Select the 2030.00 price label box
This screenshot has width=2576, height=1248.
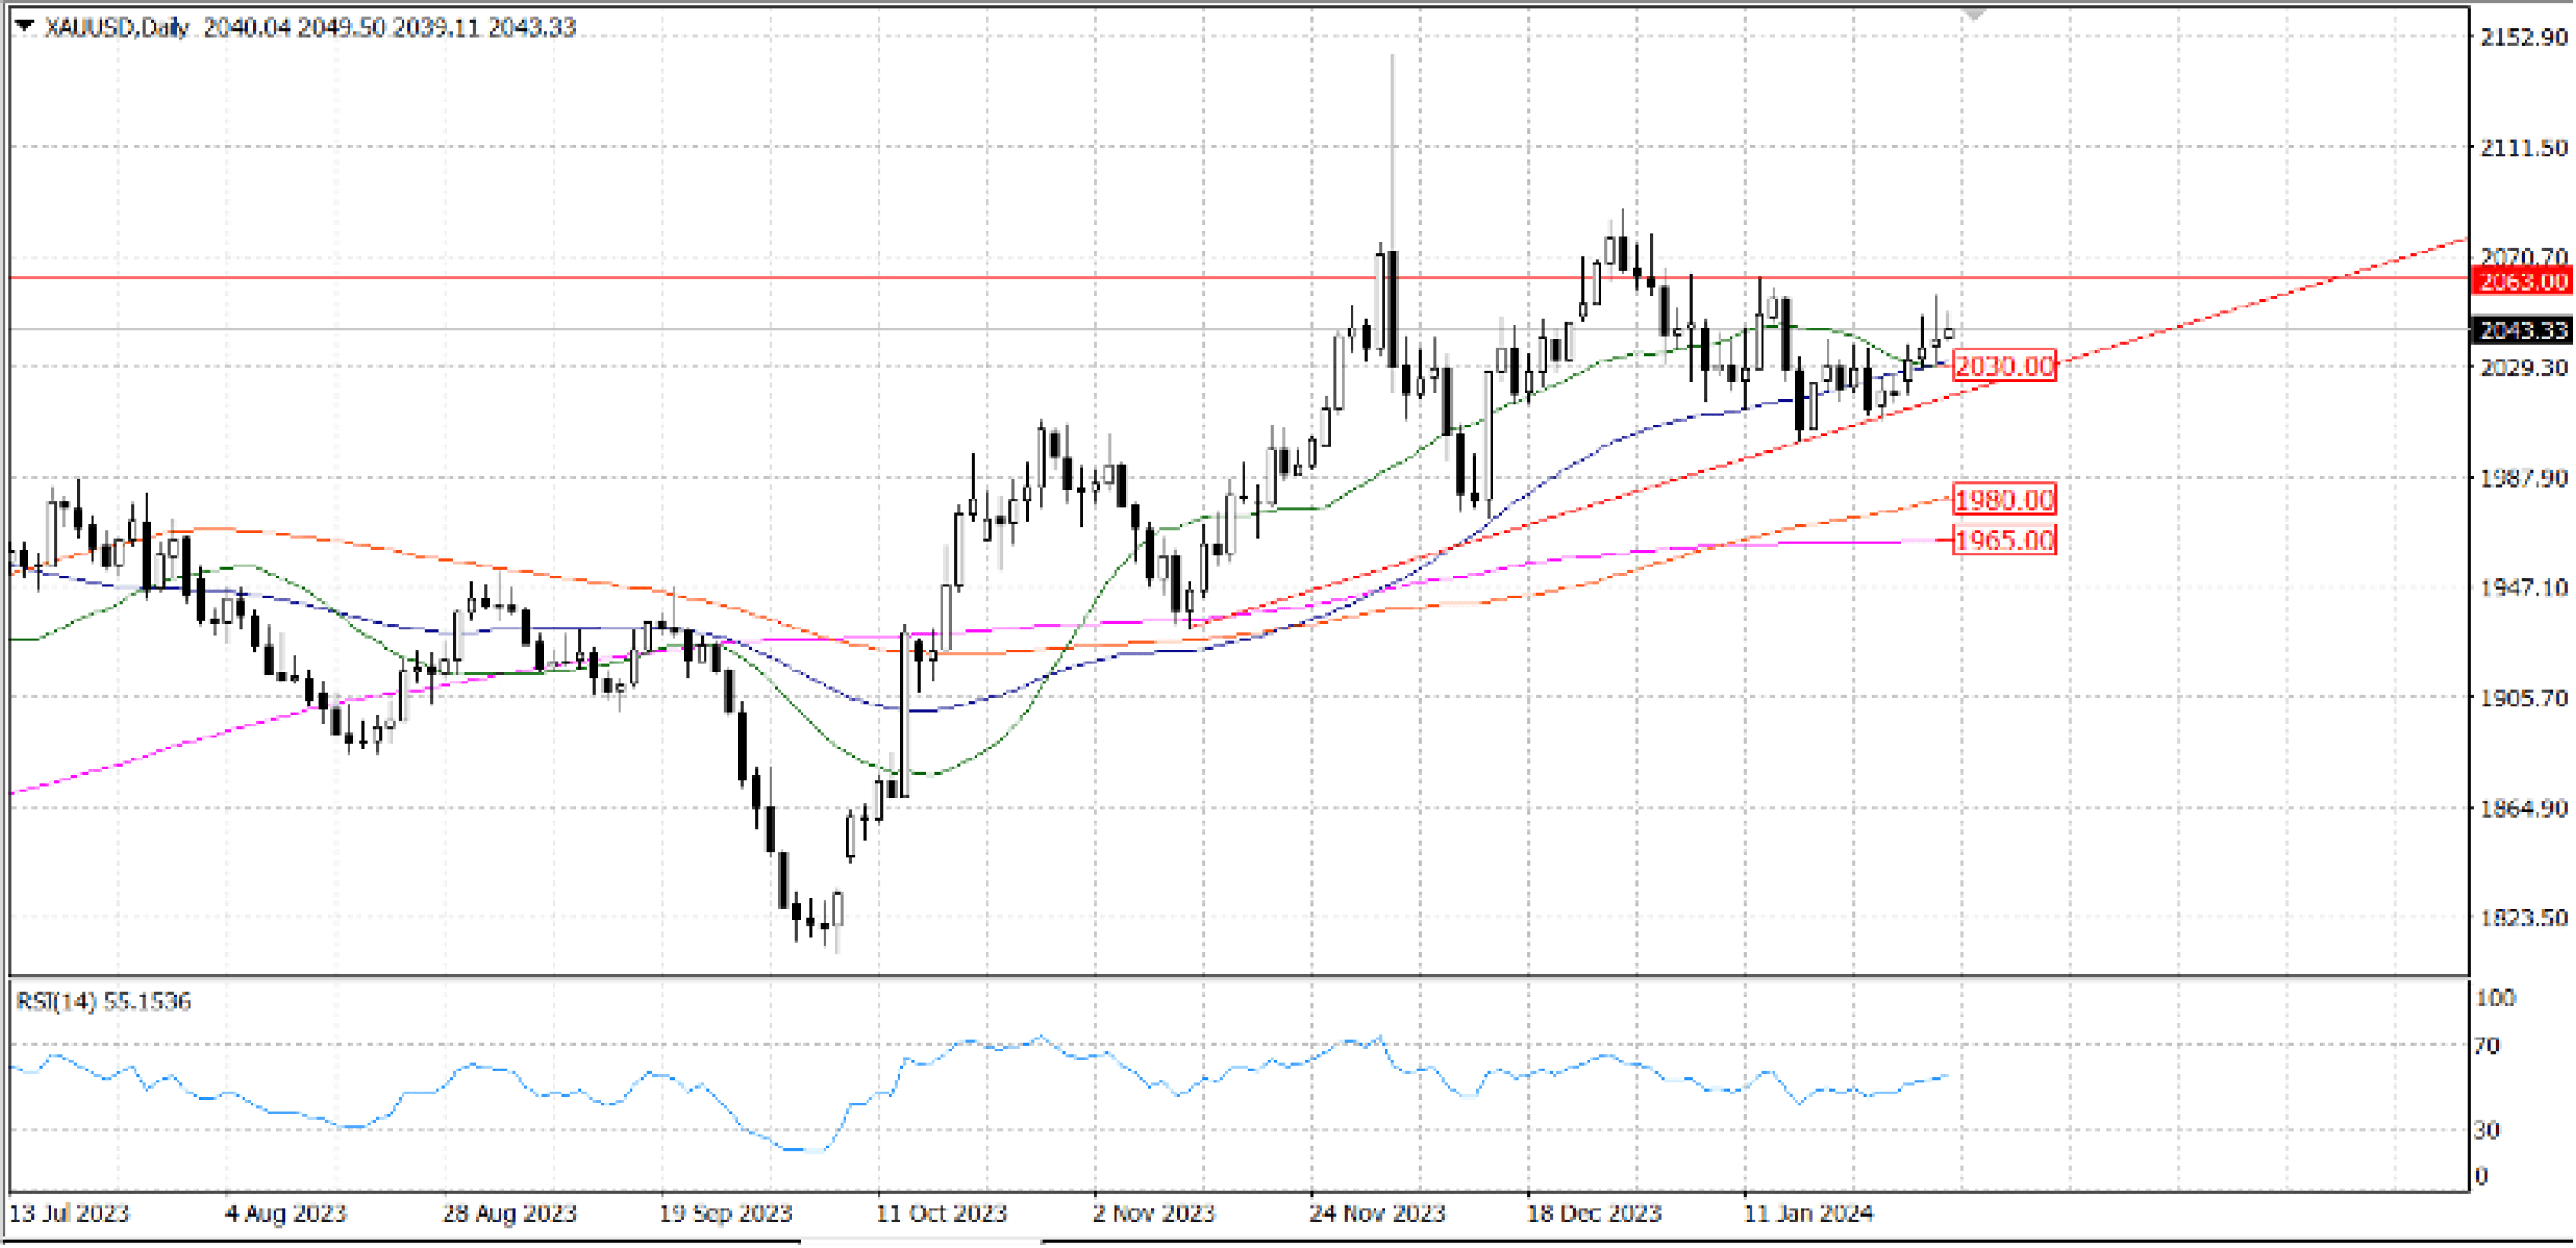tap(2004, 366)
